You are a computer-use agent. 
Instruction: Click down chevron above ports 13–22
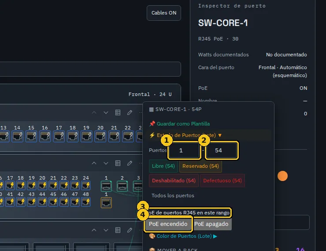click(106, 113)
